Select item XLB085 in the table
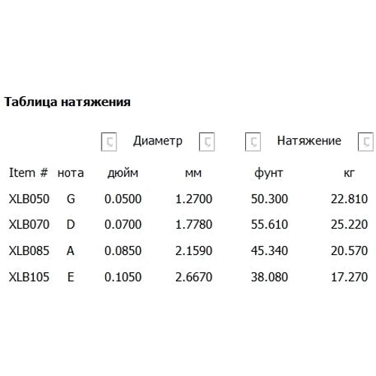Screen dimensions: 376x376 pos(29,250)
